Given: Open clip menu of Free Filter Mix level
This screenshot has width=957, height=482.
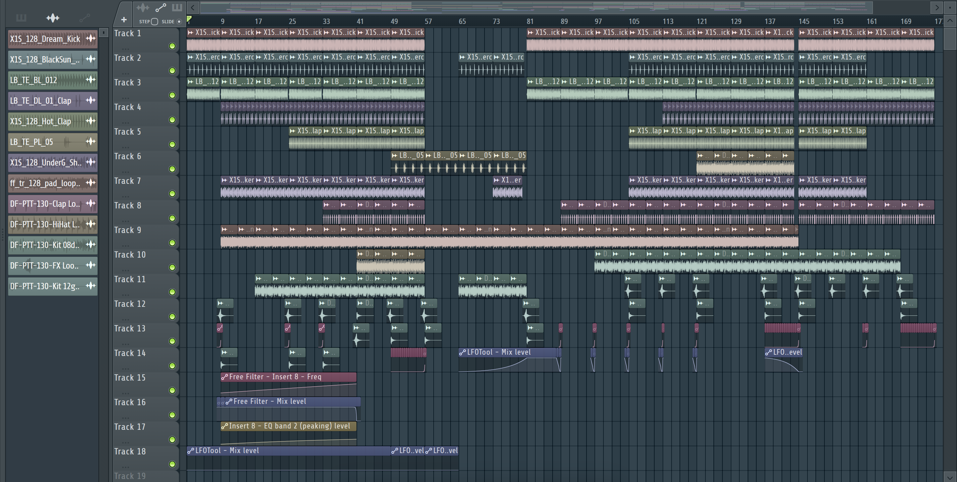Looking at the screenshot, I should tap(229, 401).
